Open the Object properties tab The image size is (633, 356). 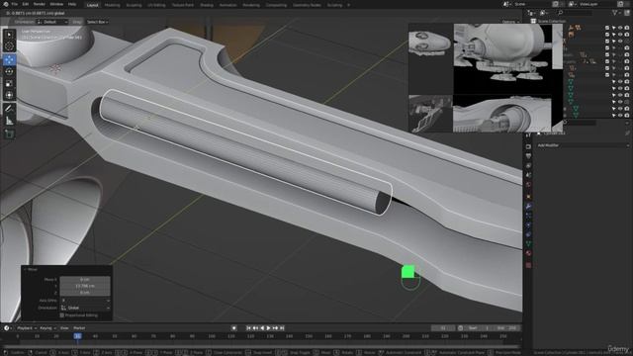pyautogui.click(x=528, y=197)
